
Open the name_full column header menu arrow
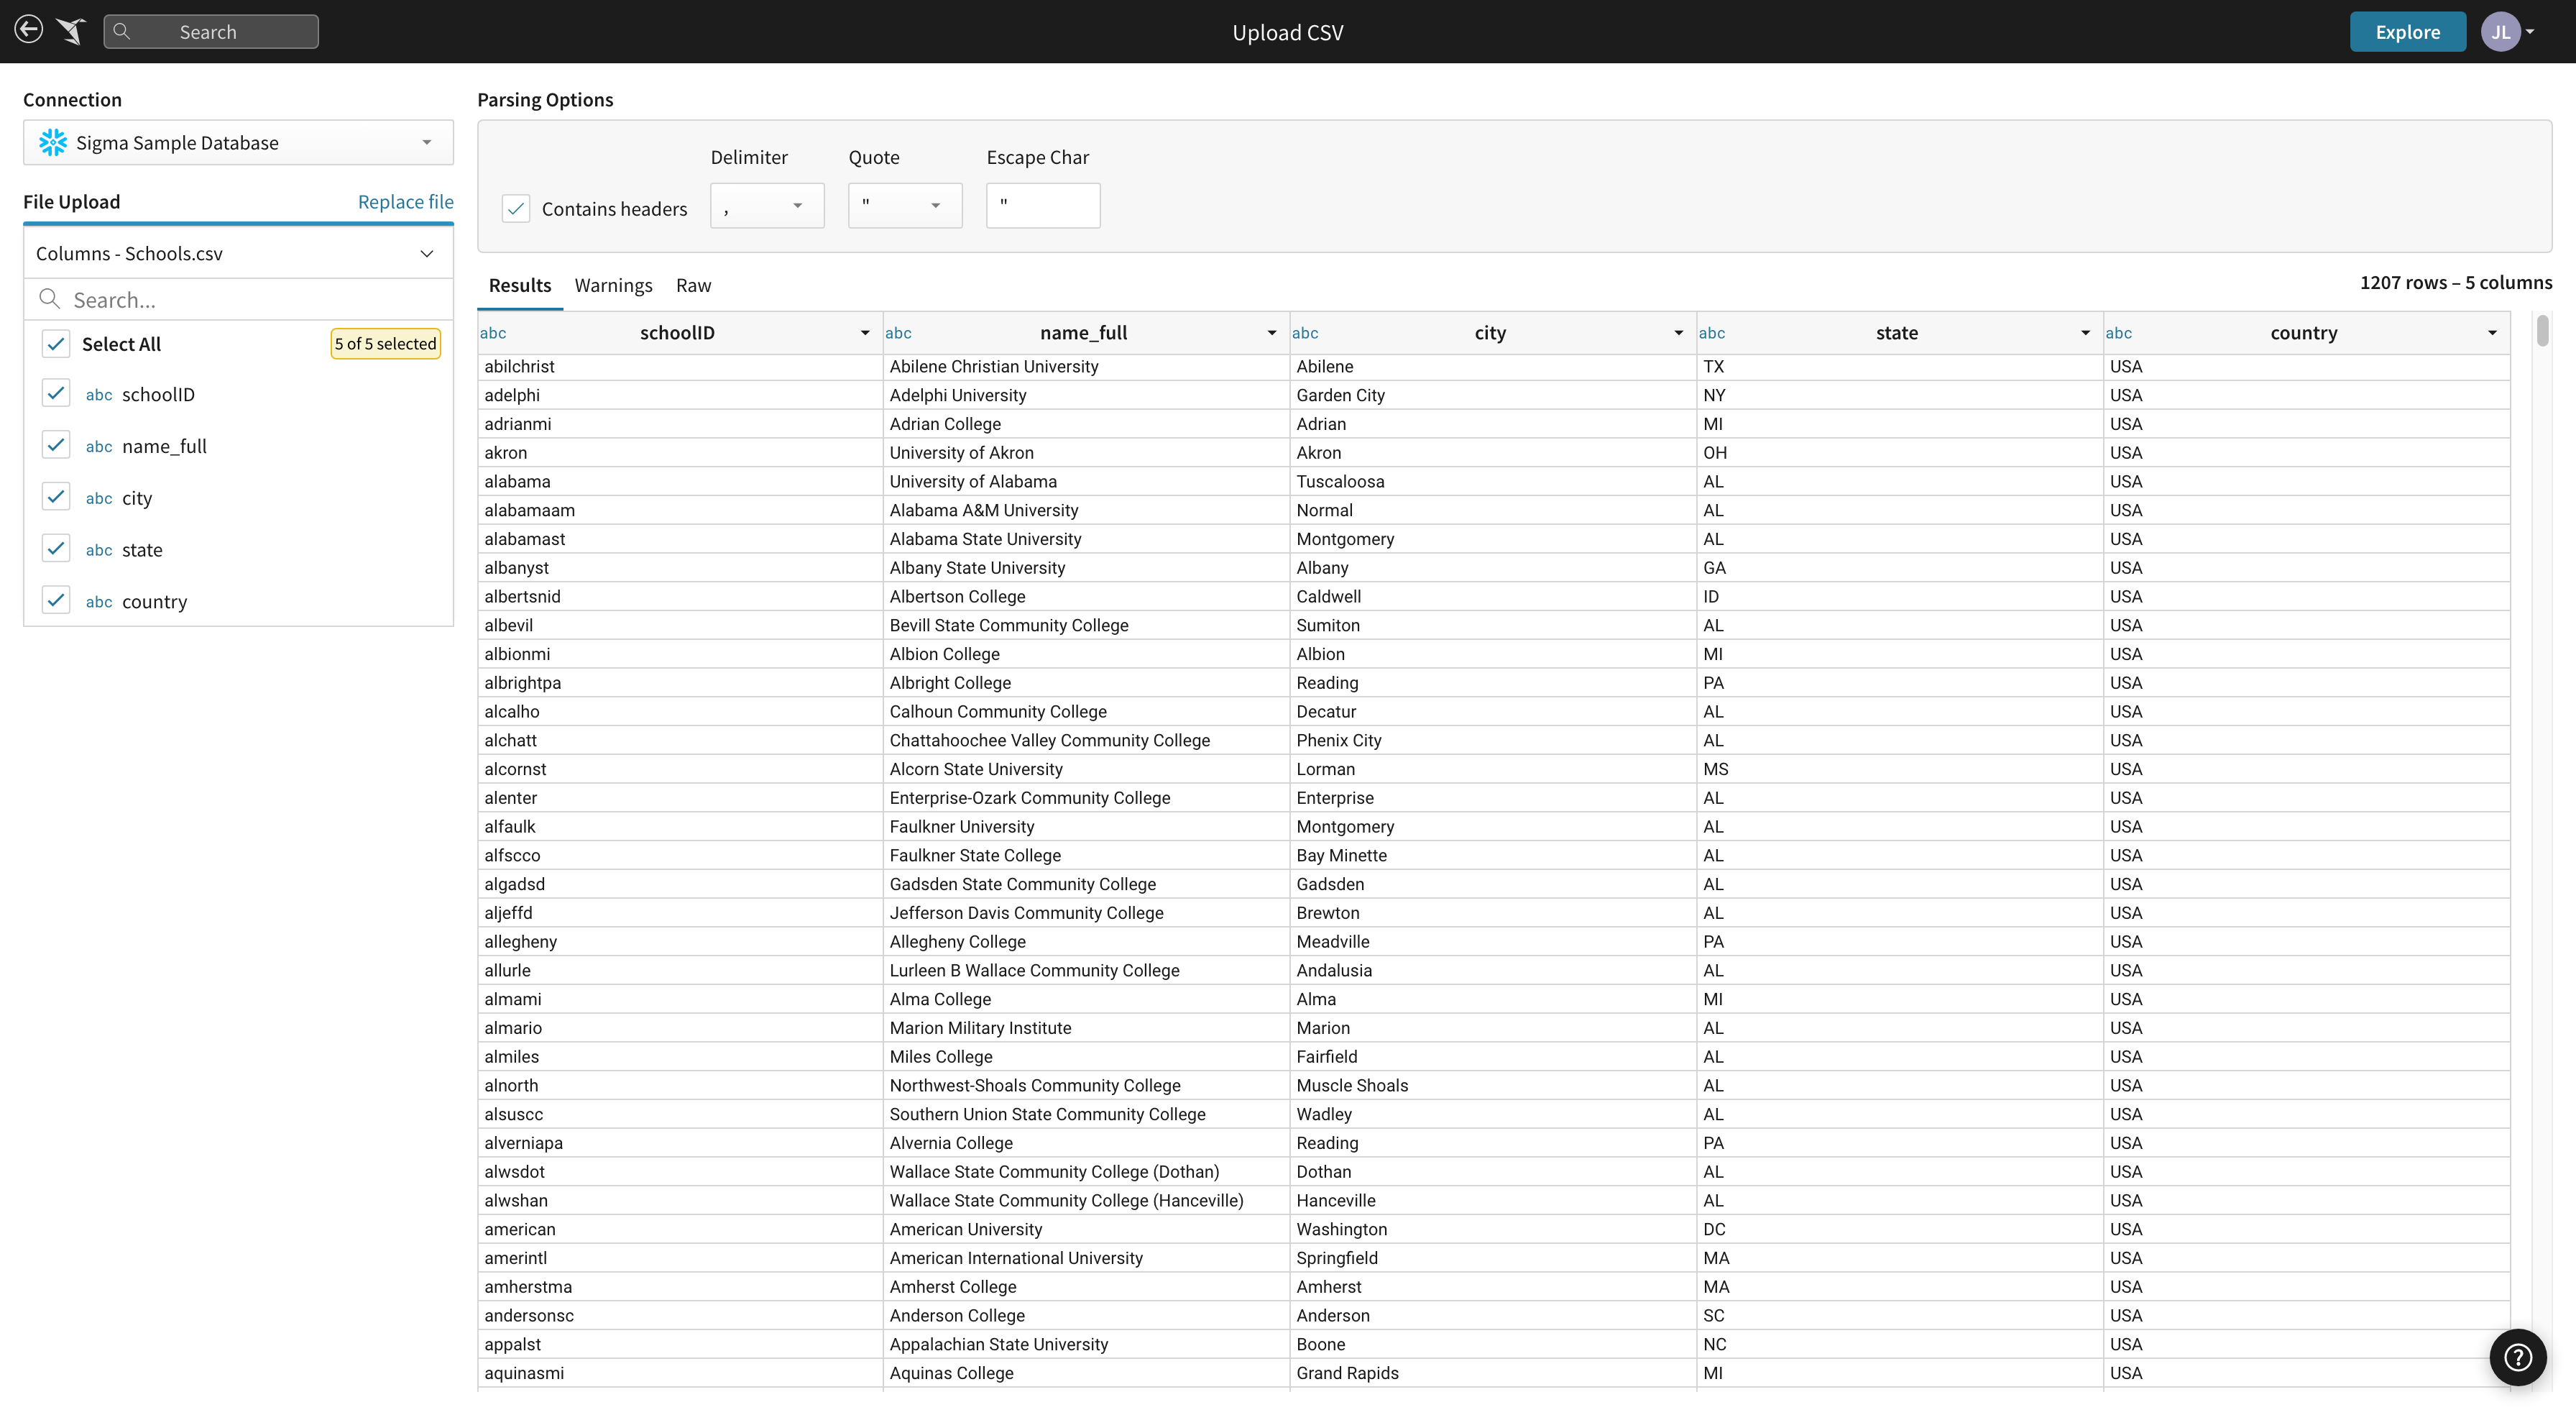click(1272, 333)
